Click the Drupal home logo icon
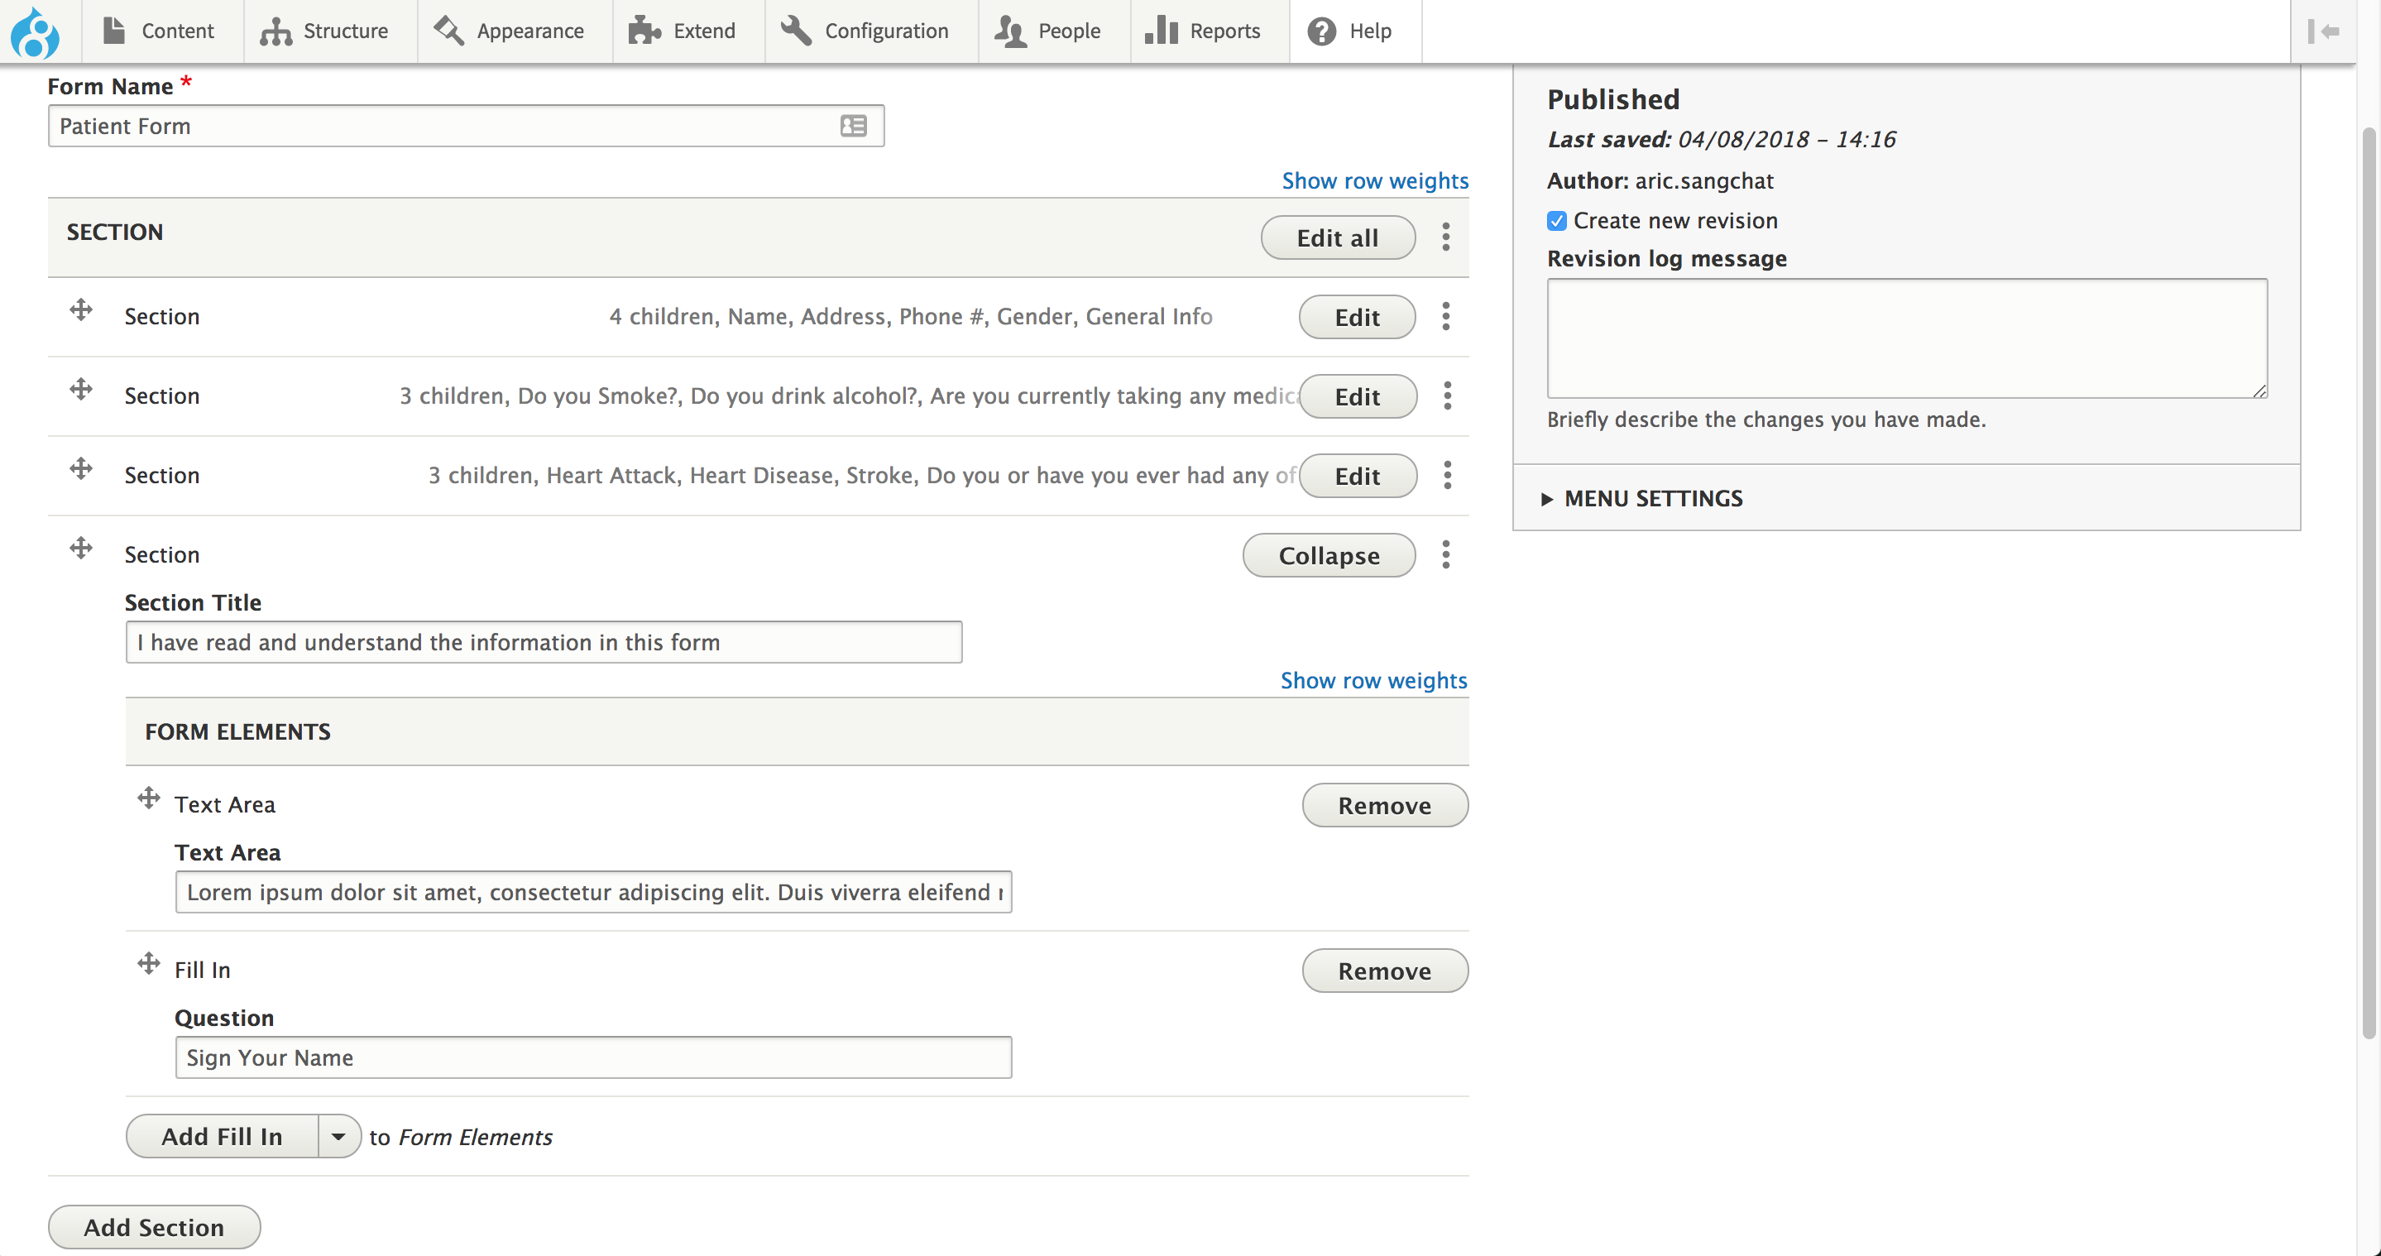This screenshot has height=1256, width=2381. pos(35,31)
